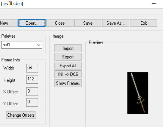Image resolution: width=163 pixels, height=127 pixels.
Task: Click the Palettes group label
Action: point(8,36)
